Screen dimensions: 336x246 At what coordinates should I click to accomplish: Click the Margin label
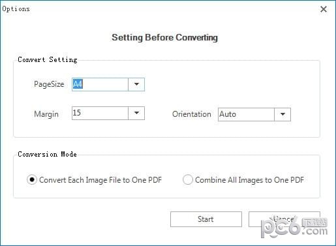click(x=46, y=114)
